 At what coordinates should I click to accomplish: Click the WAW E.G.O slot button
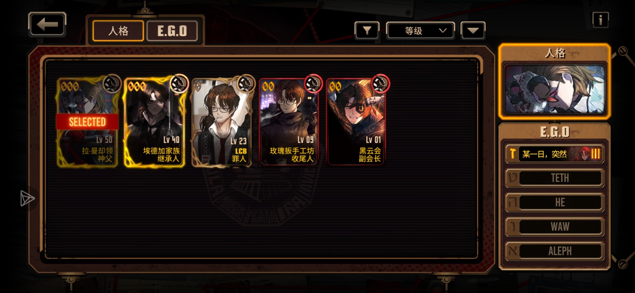coord(554,227)
